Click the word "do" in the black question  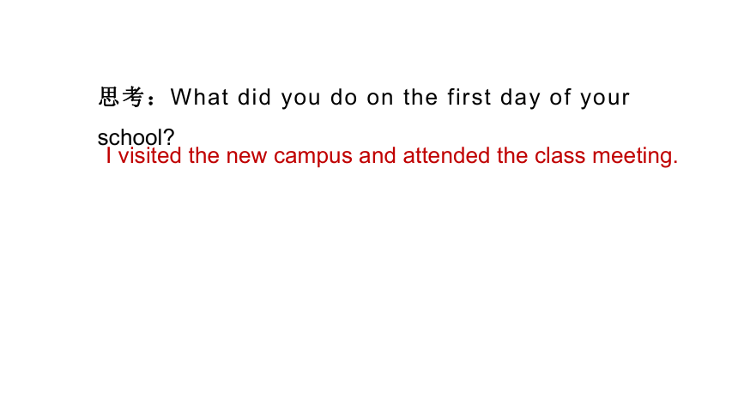(343, 98)
